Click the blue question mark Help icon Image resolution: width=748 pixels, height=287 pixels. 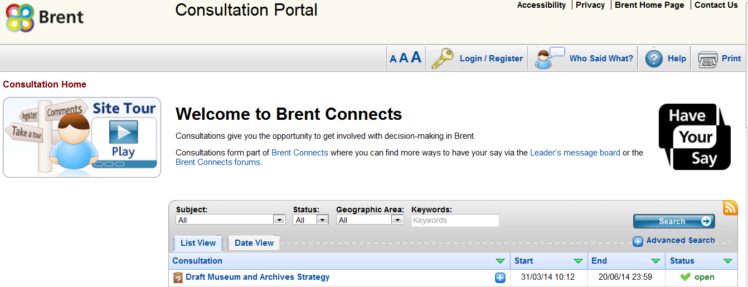653,59
